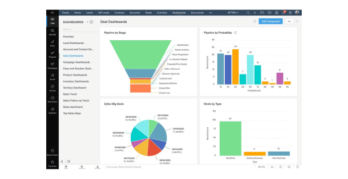Refresh the Pipeline by Probability chart
Viewport: 348px width, 179px height.
coord(235,33)
